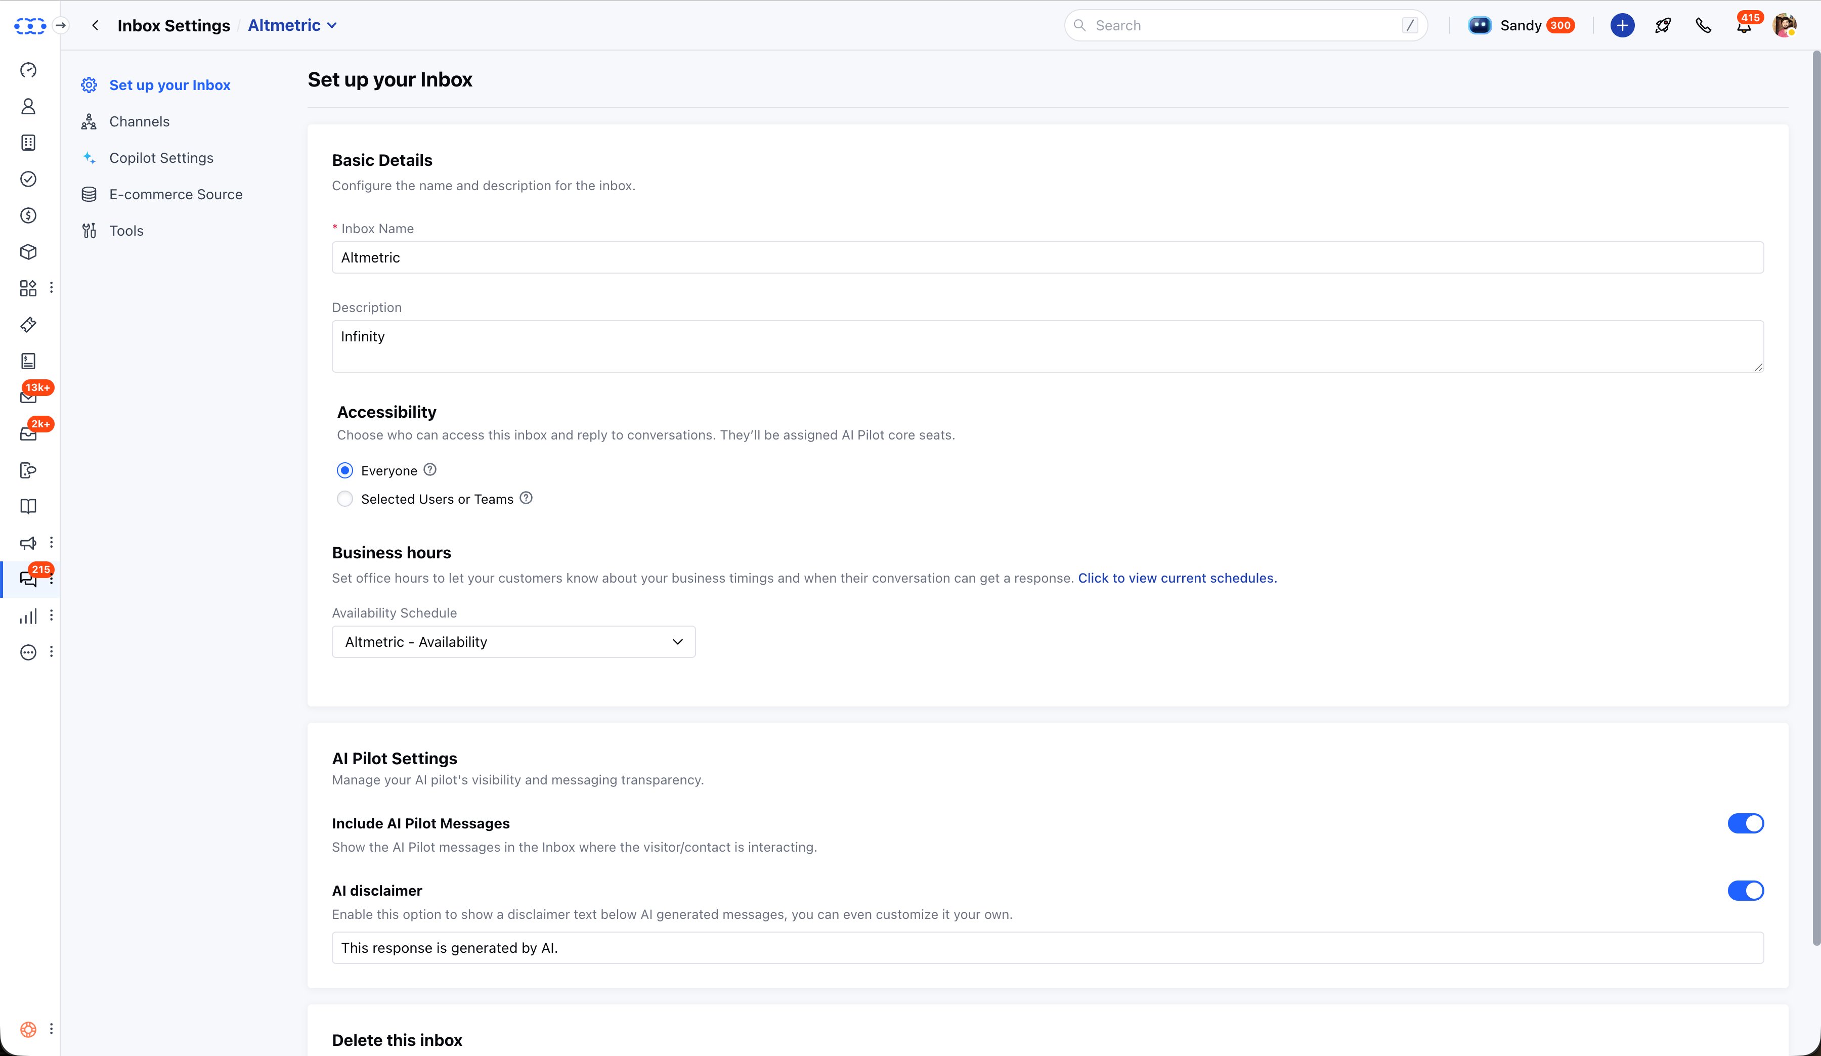1821x1056 pixels.
Task: Open the user profile avatar
Action: 1784,25
